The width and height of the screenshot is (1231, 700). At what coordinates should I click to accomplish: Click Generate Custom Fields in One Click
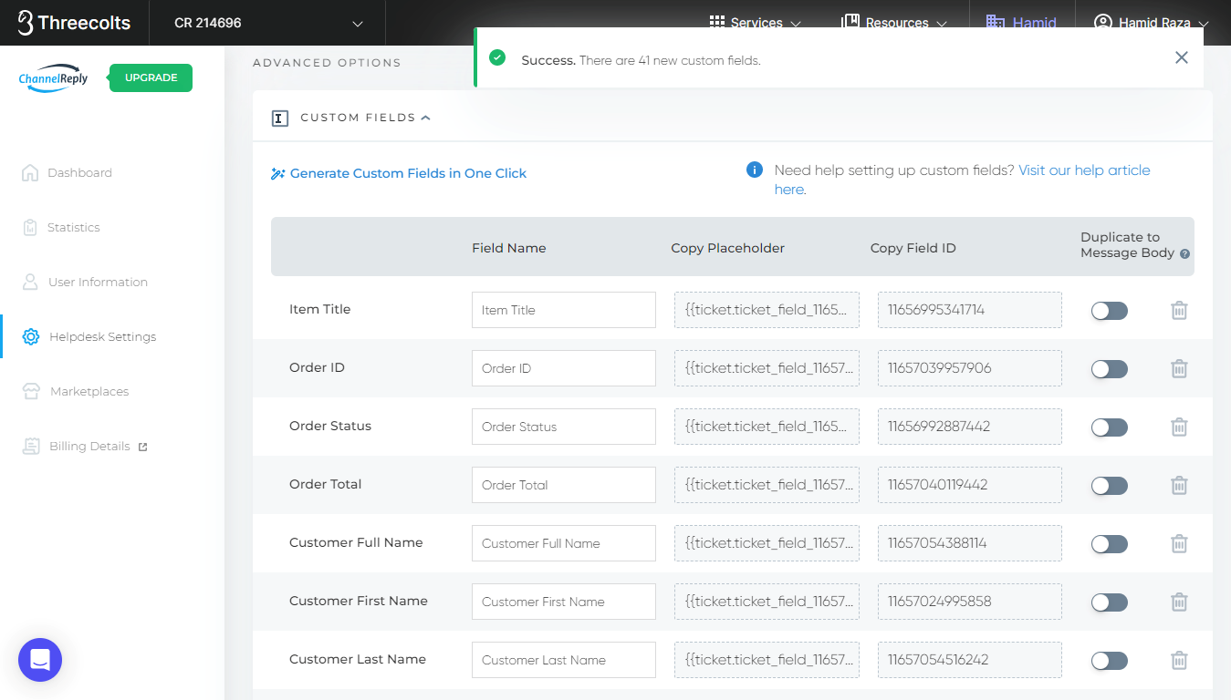pyautogui.click(x=399, y=173)
